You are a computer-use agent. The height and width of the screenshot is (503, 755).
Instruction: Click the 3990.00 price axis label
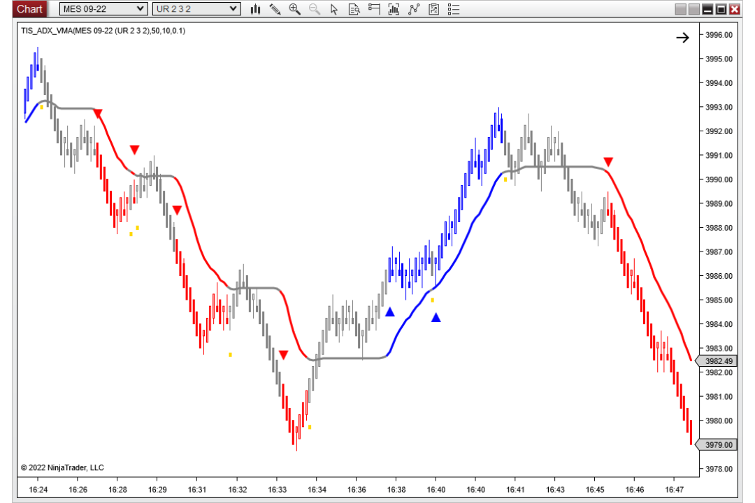(x=719, y=179)
